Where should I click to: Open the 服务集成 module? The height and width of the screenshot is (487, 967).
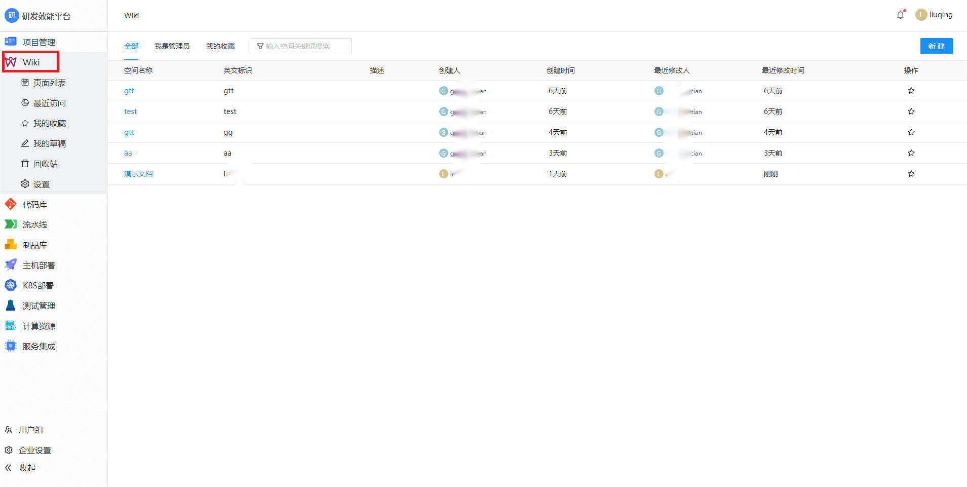point(38,346)
